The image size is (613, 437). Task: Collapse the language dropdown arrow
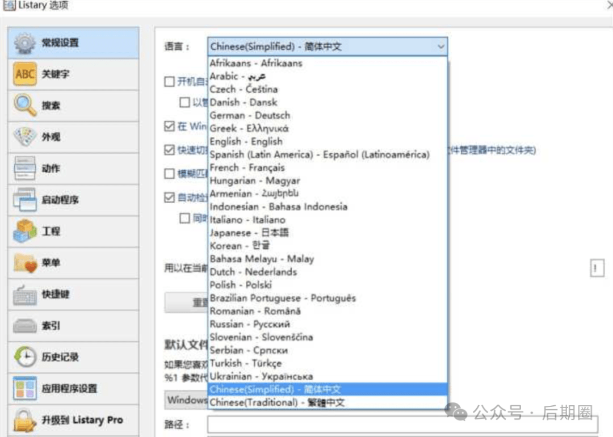coord(440,47)
